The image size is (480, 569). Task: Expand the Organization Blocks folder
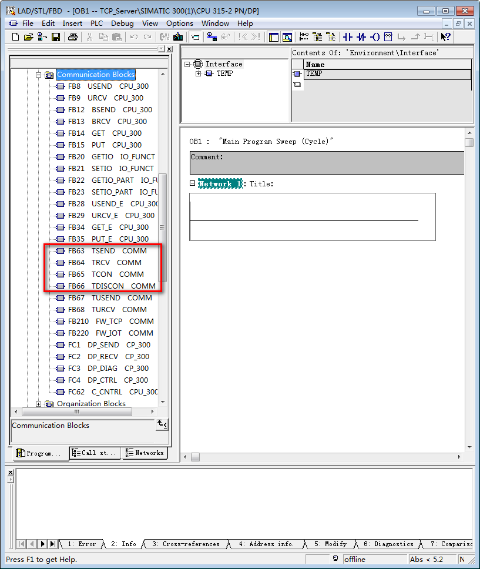pyautogui.click(x=38, y=404)
